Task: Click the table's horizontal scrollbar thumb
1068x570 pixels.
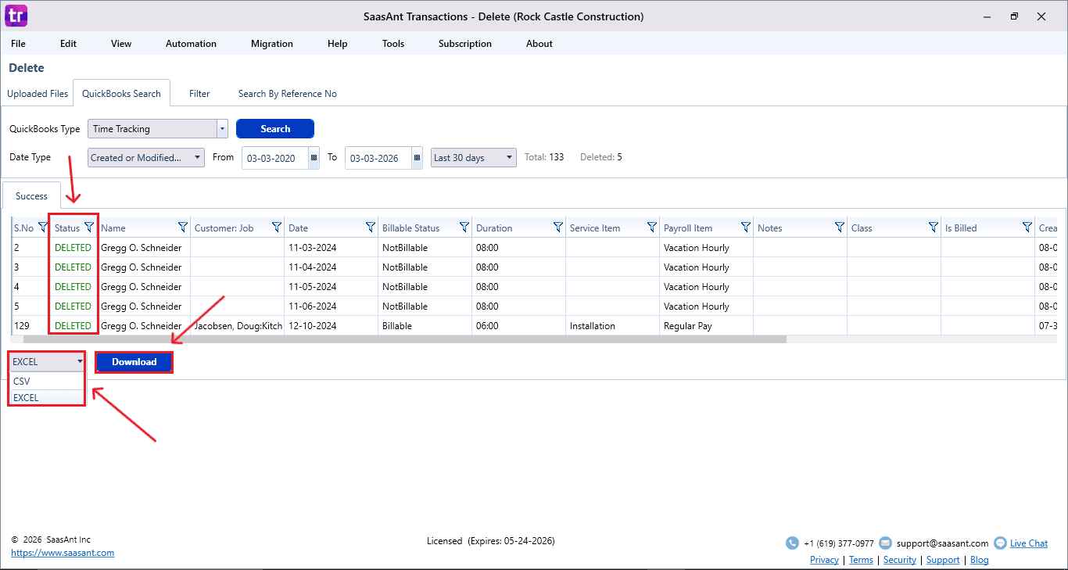Action: tap(404, 339)
